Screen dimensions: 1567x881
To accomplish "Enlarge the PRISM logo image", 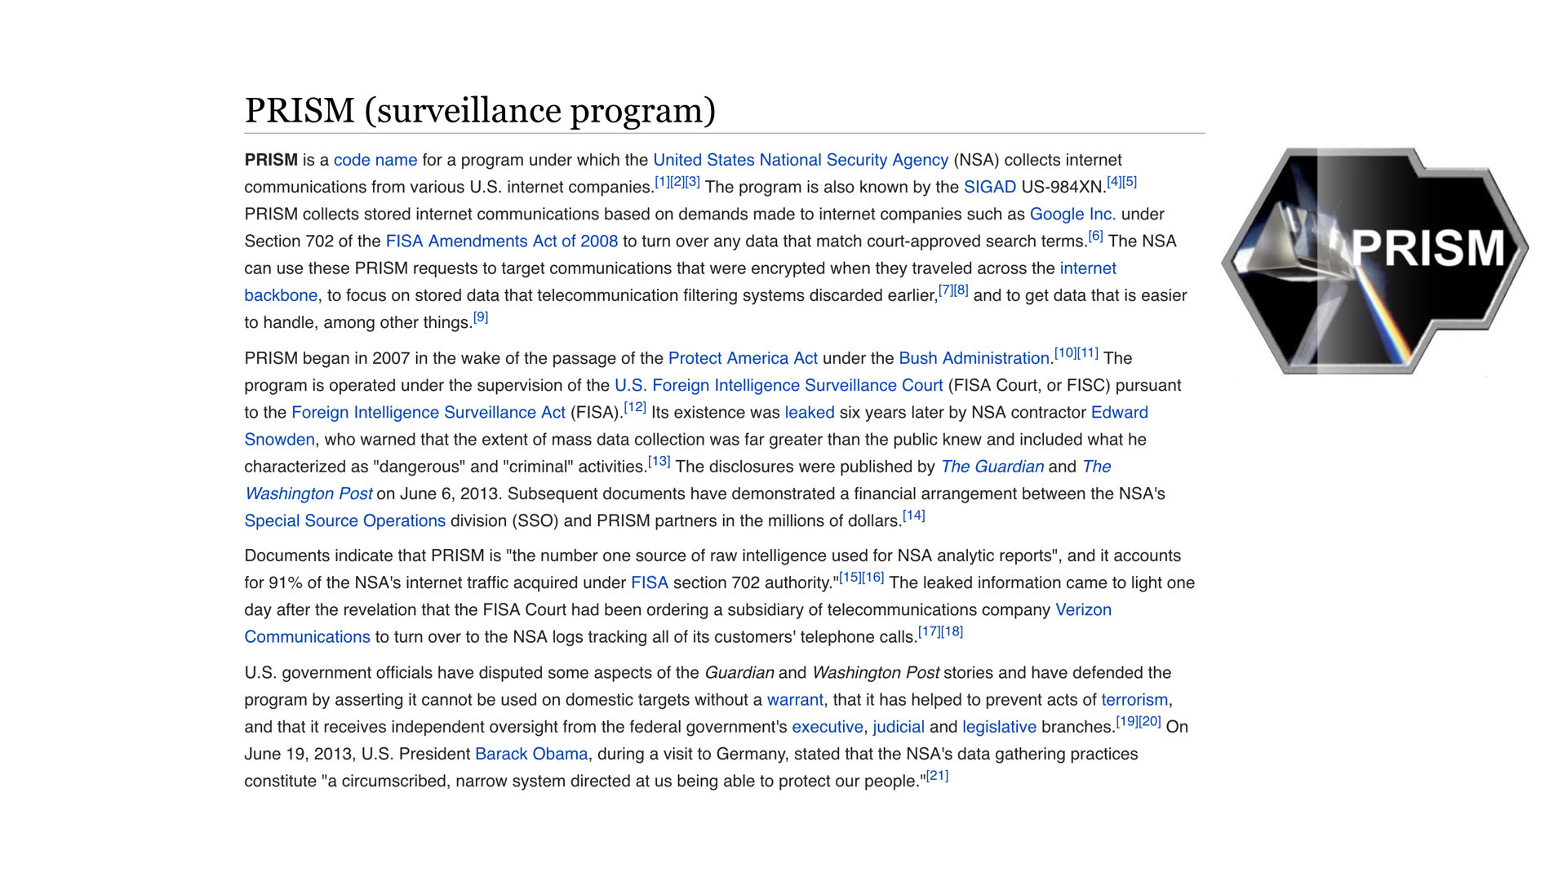I will (1375, 261).
